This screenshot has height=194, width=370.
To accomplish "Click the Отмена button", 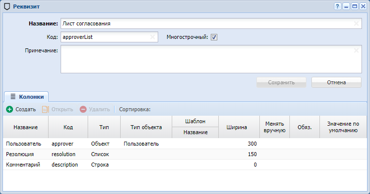I will pos(336,82).
